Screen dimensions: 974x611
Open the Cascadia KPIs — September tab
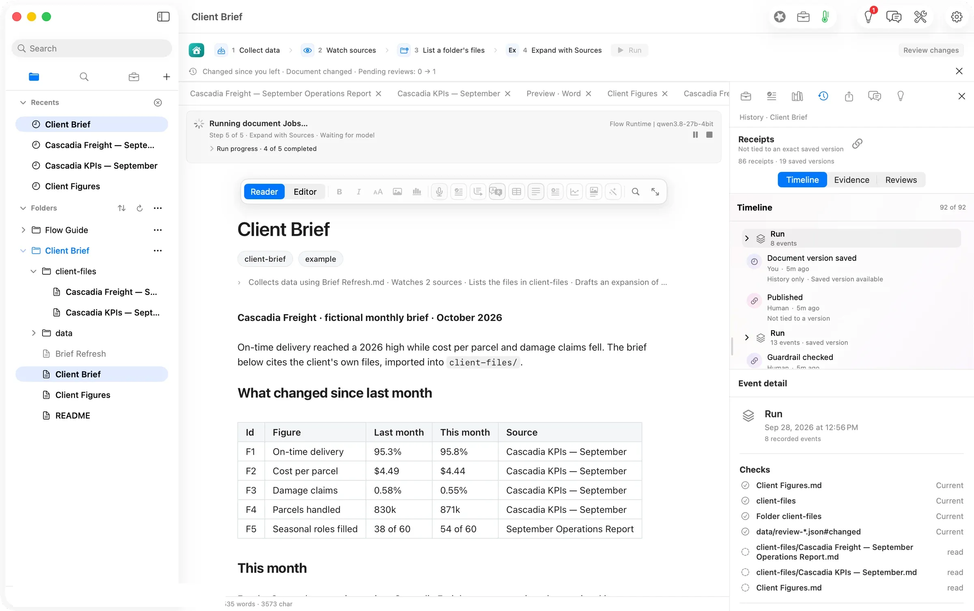[448, 94]
